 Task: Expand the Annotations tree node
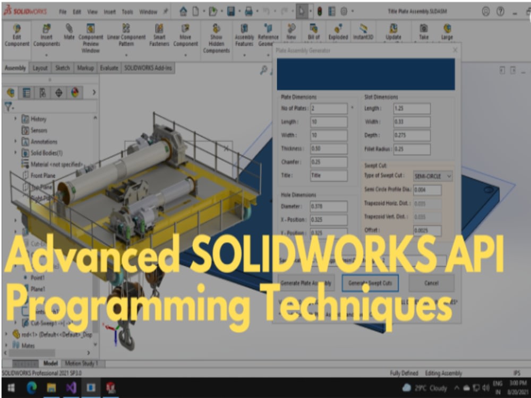tap(15, 142)
